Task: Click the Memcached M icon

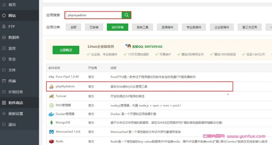Action: (51, 132)
